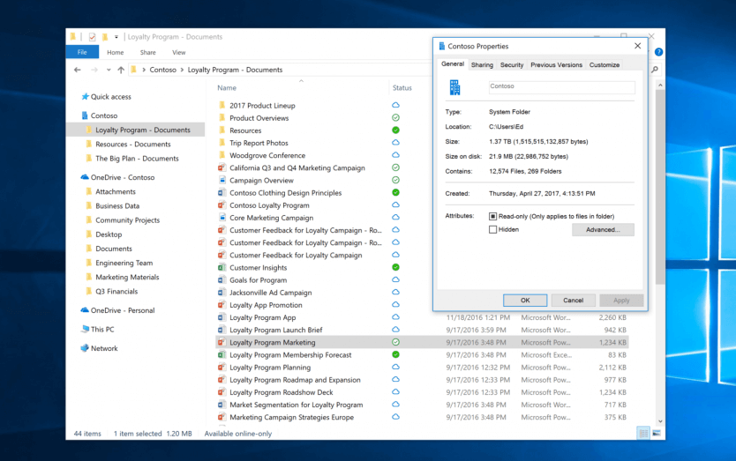
Task: Click the OneDrive - Personal cloud icon
Action: 85,310
